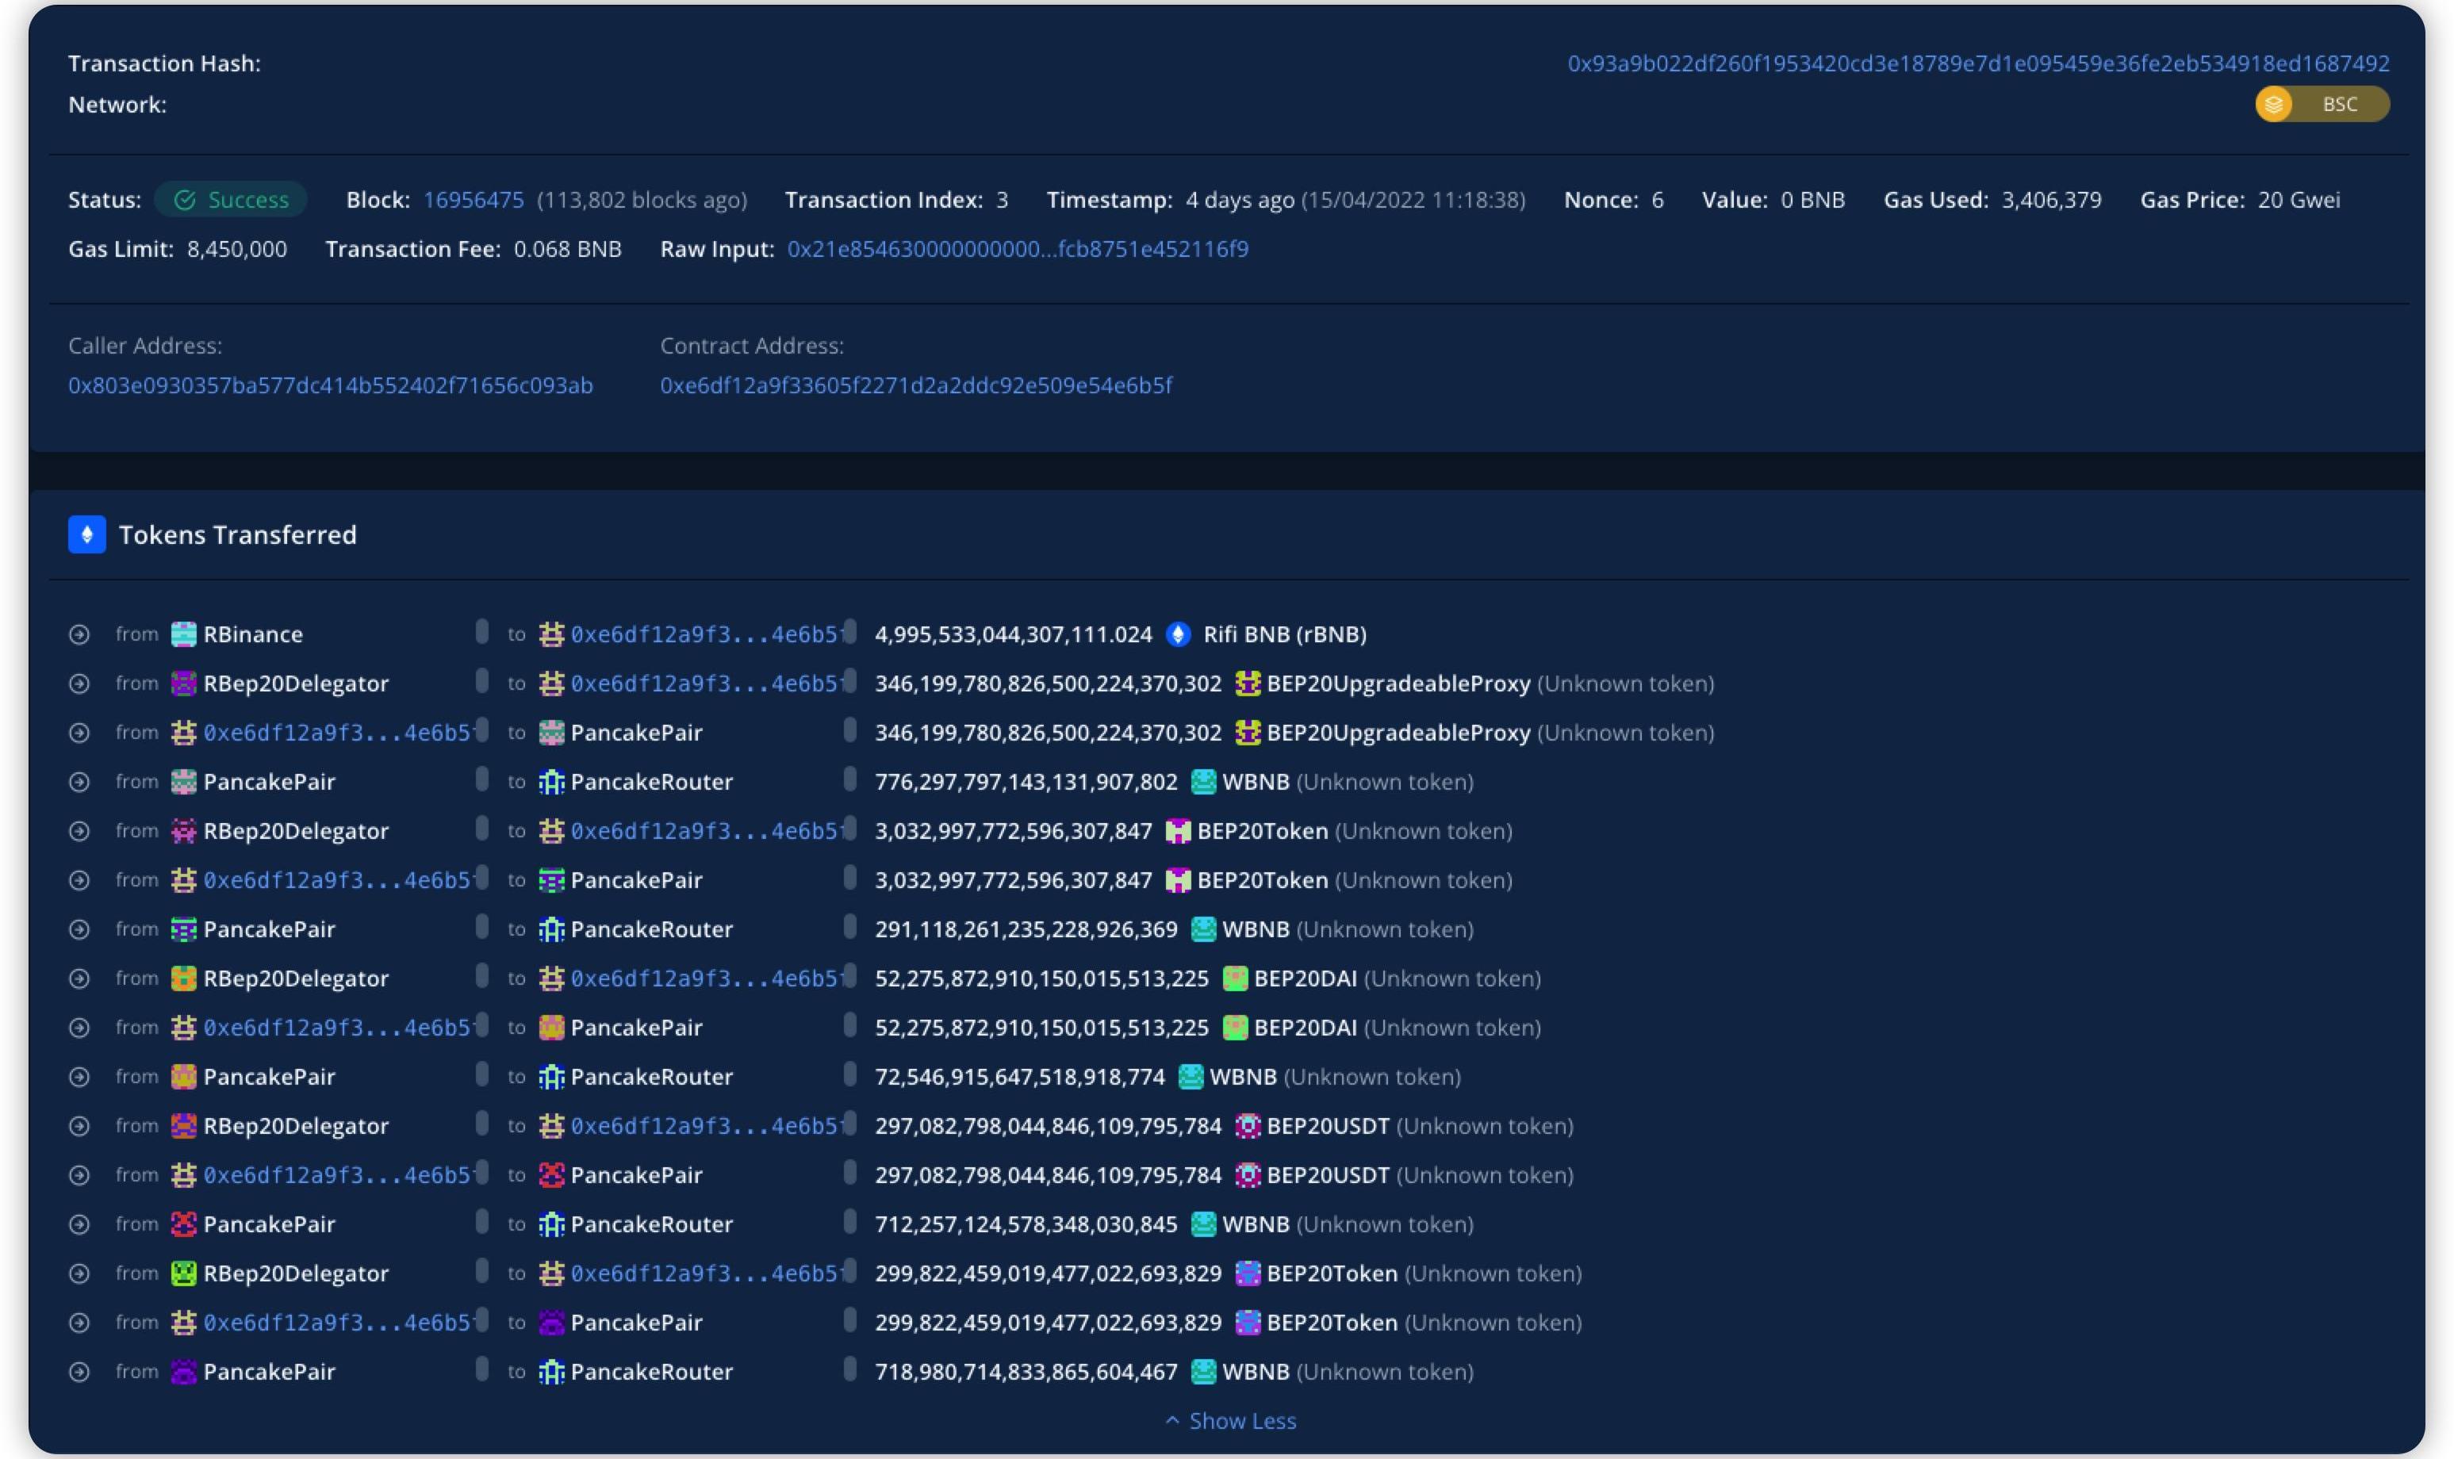
Task: Click the Rifi BNB (rBNB) token icon
Action: (x=1178, y=634)
